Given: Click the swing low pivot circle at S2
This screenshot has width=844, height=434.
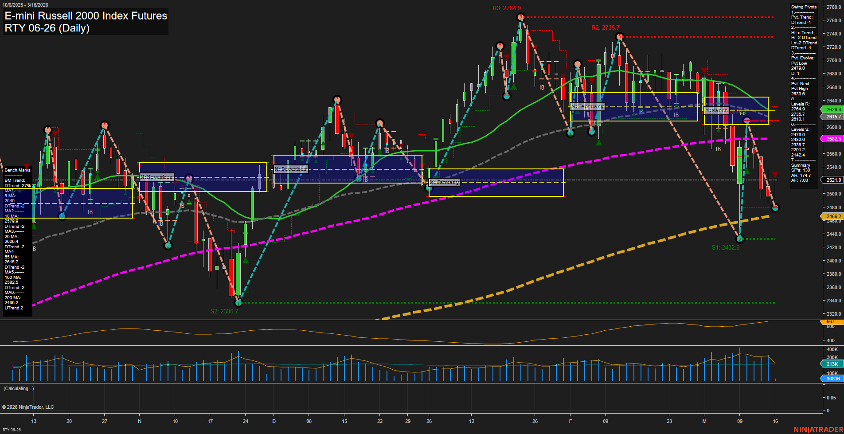Looking at the screenshot, I should pyautogui.click(x=238, y=302).
